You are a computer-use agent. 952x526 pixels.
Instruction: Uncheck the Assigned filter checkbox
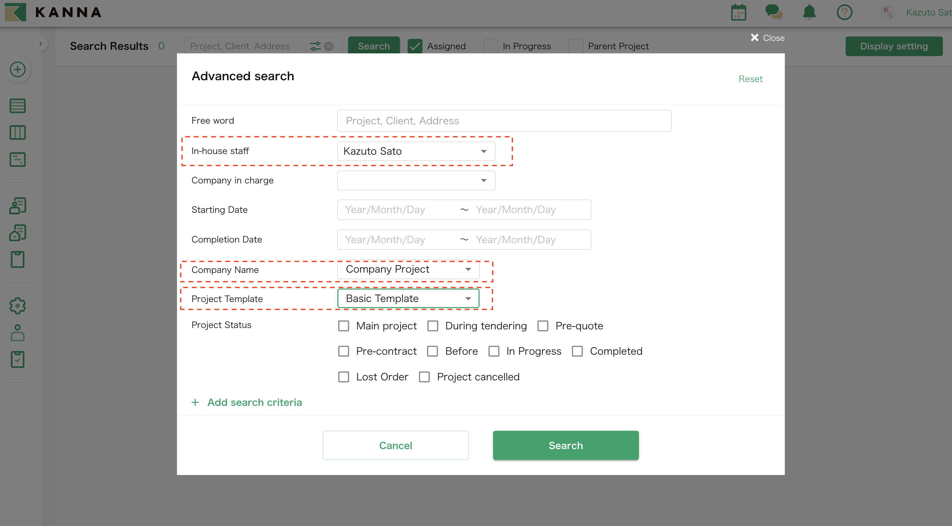coord(414,46)
